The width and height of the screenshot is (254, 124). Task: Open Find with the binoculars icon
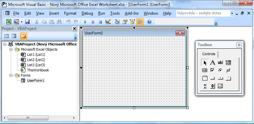(59, 22)
